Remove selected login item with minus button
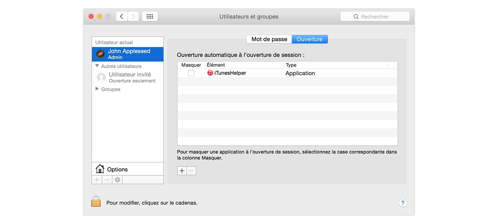 click(x=191, y=170)
